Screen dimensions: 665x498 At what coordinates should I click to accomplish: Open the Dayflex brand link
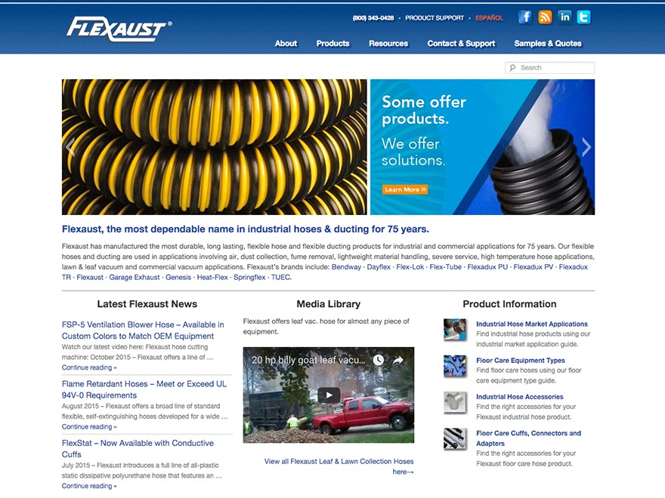click(379, 267)
